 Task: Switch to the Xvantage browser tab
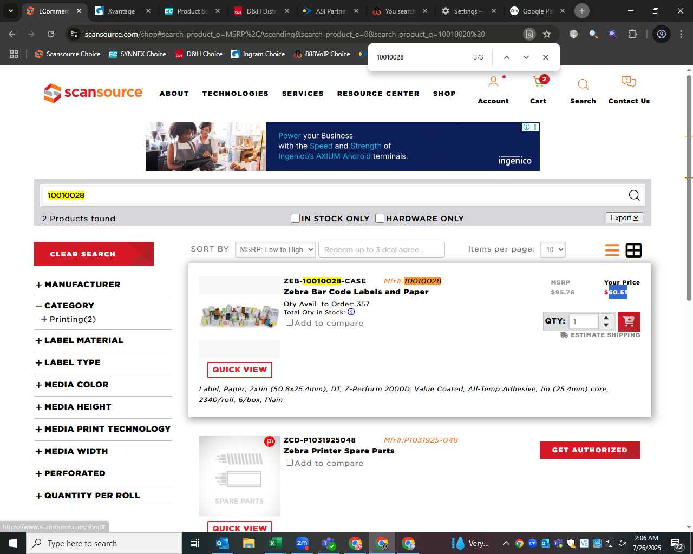[x=121, y=11]
